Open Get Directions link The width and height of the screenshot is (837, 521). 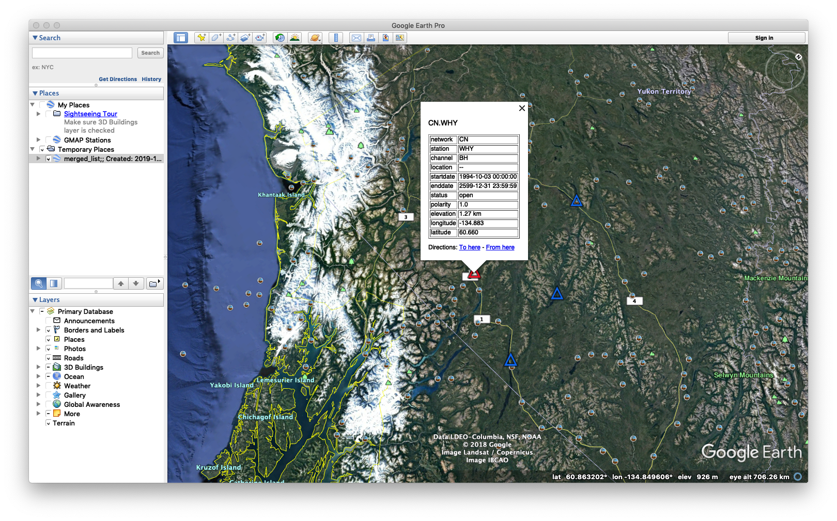pyautogui.click(x=118, y=79)
